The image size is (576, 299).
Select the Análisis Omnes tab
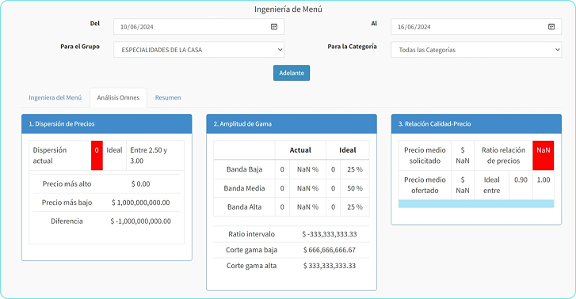pyautogui.click(x=118, y=97)
